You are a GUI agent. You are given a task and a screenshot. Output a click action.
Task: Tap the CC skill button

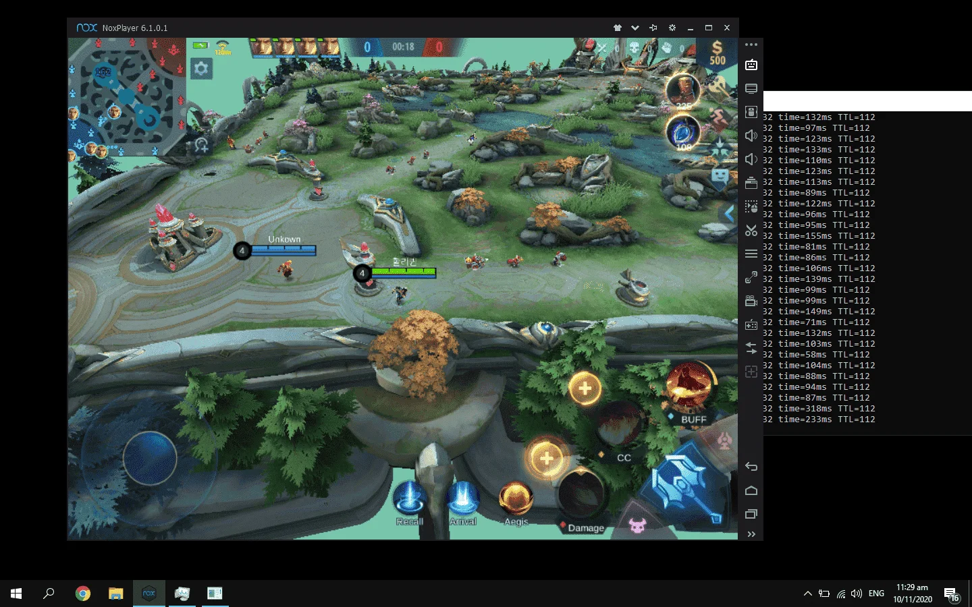tap(619, 425)
